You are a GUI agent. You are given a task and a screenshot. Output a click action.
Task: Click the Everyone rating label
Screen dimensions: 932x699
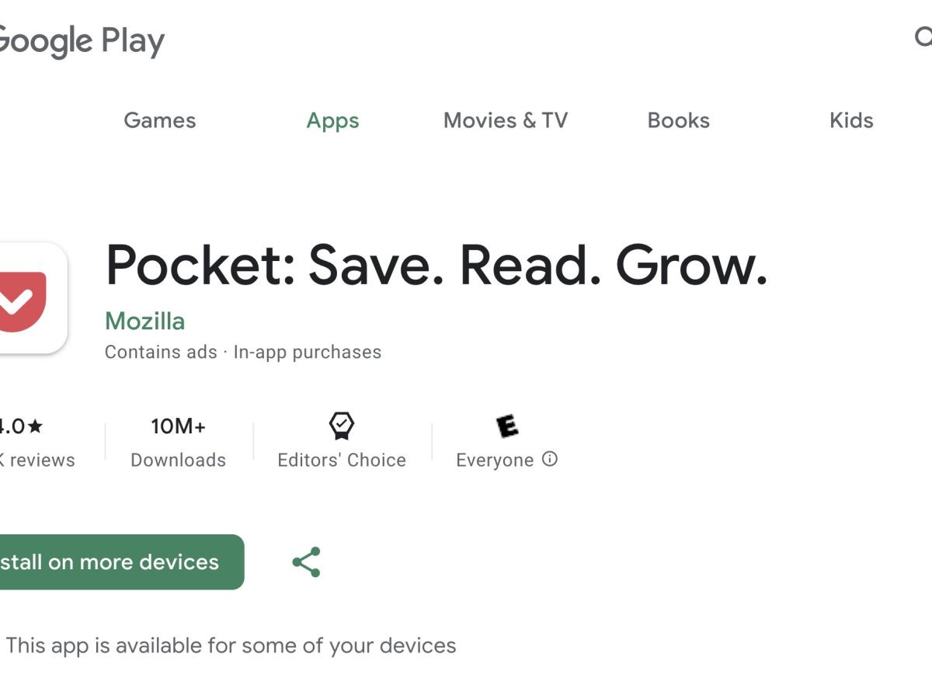495,460
